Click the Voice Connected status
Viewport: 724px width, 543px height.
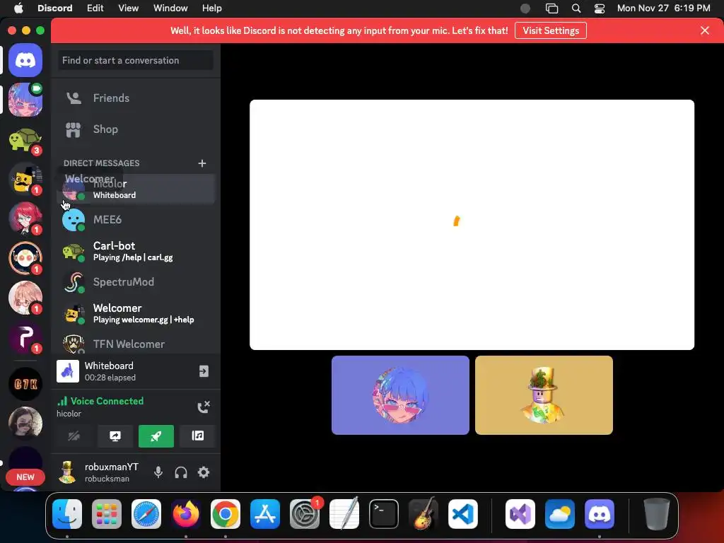coord(107,402)
